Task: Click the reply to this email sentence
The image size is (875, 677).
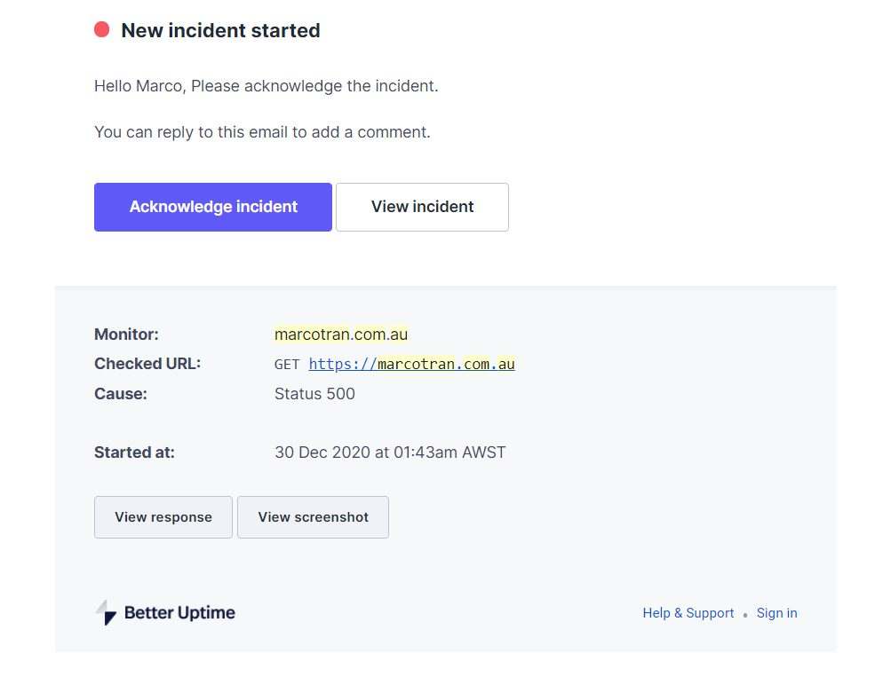Action: (262, 132)
